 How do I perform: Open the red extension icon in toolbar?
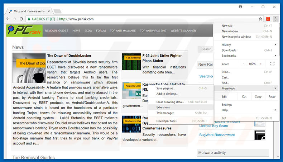tap(268, 19)
